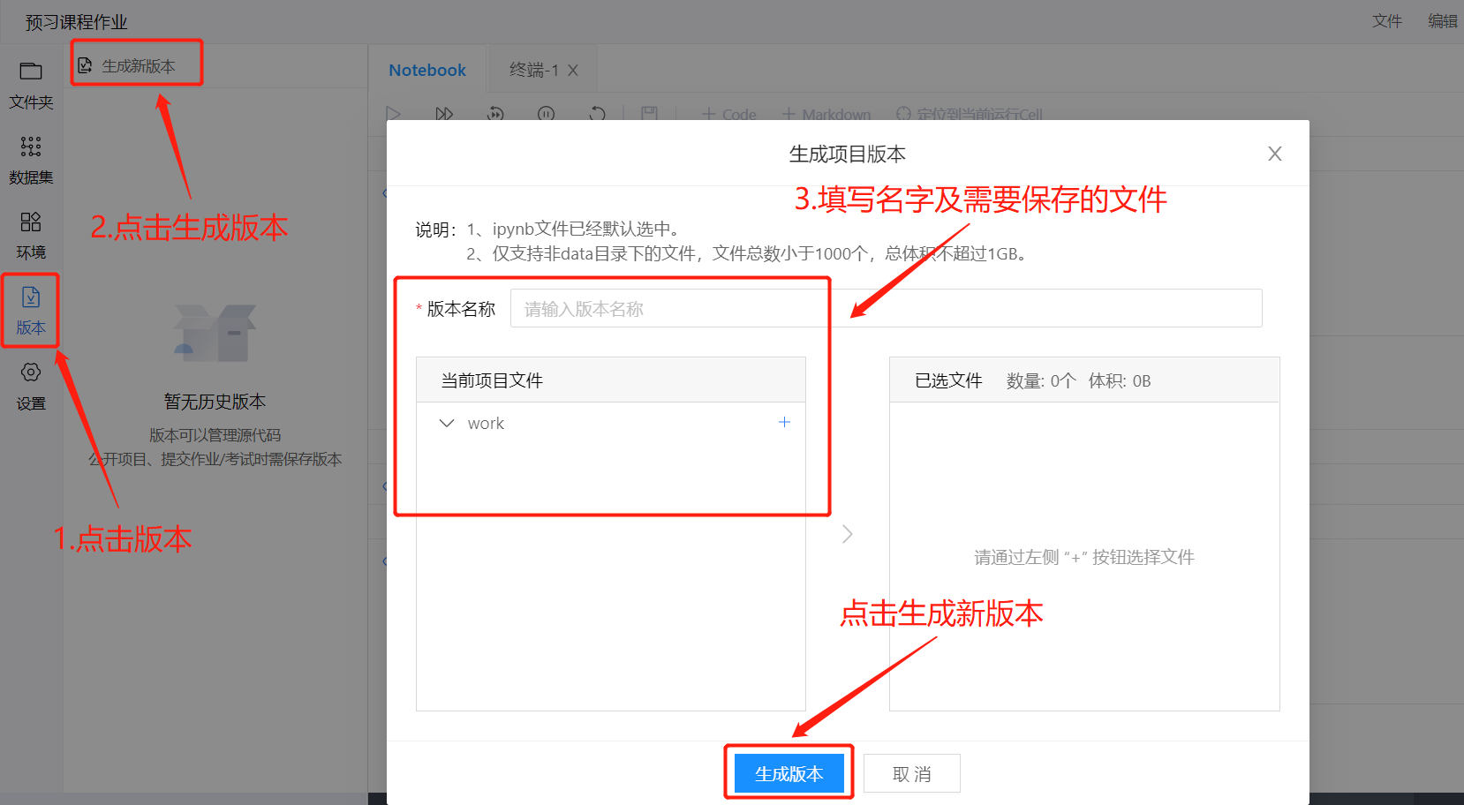
Task: Switch to the 终端-1 tab
Action: (x=533, y=68)
